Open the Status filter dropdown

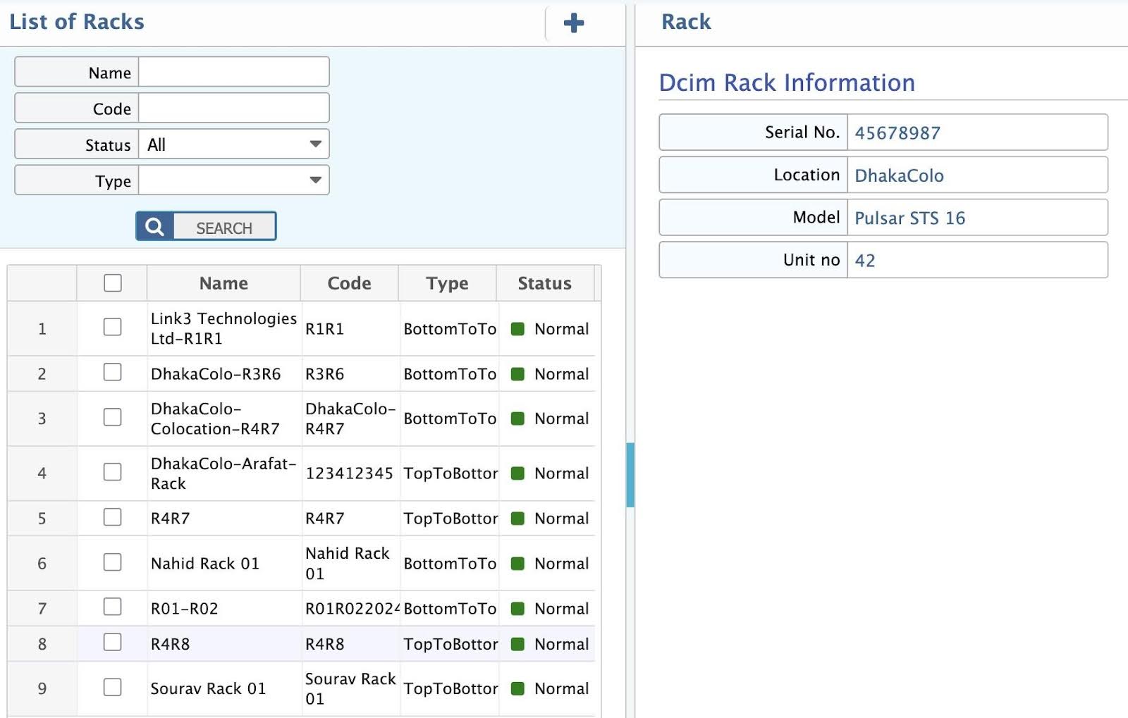pyautogui.click(x=316, y=144)
